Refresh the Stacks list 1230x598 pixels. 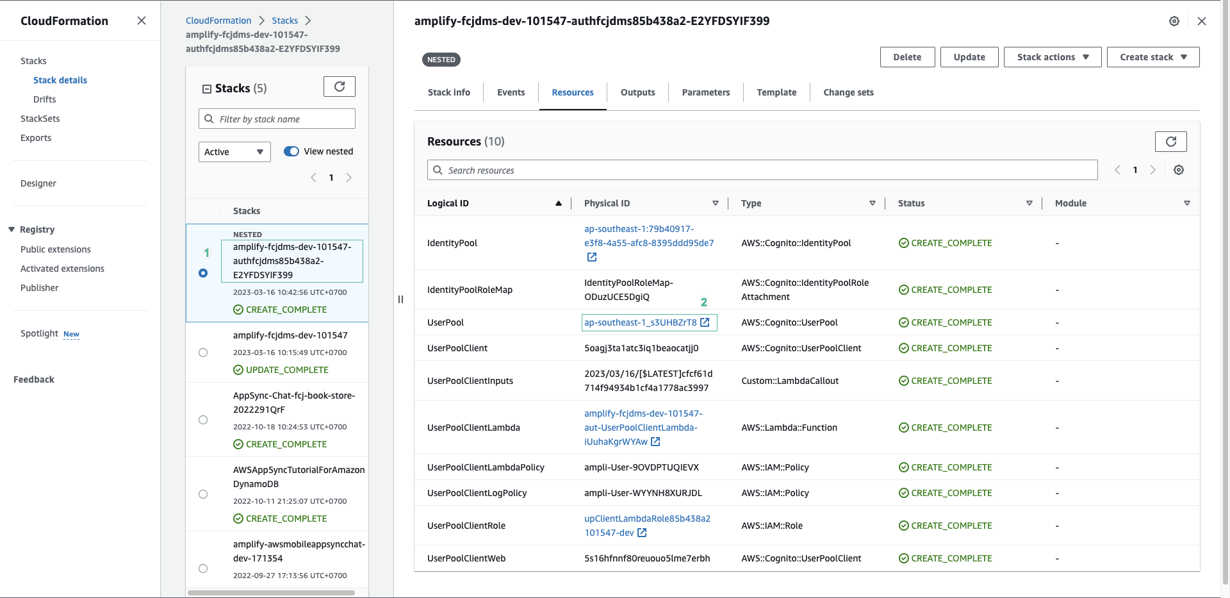[x=340, y=87]
